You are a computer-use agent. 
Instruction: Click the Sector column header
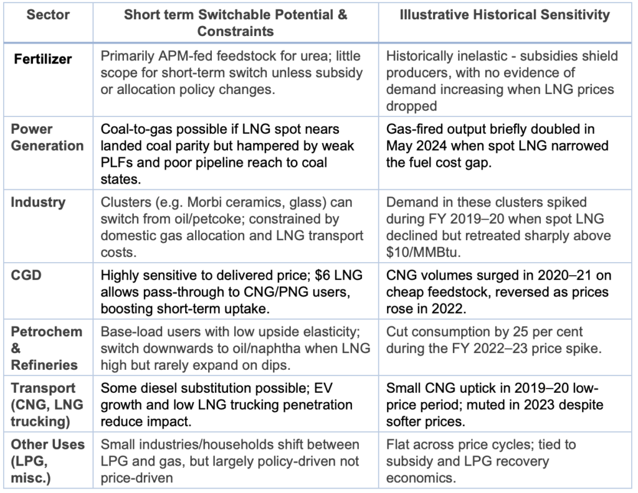[x=48, y=16]
